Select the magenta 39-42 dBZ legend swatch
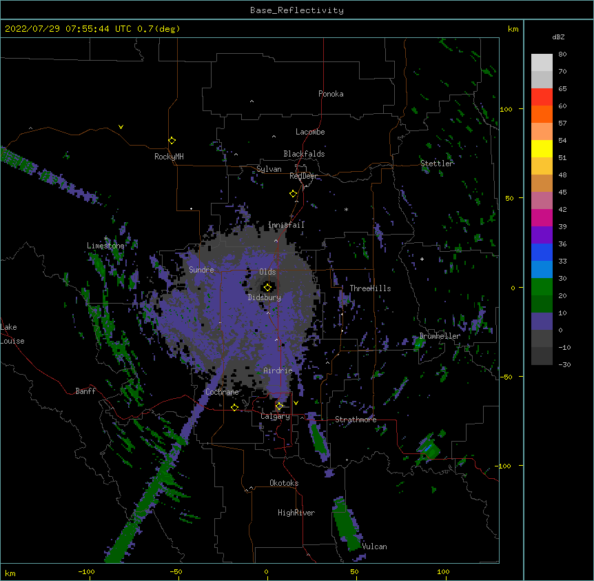The image size is (594, 581). [x=542, y=217]
